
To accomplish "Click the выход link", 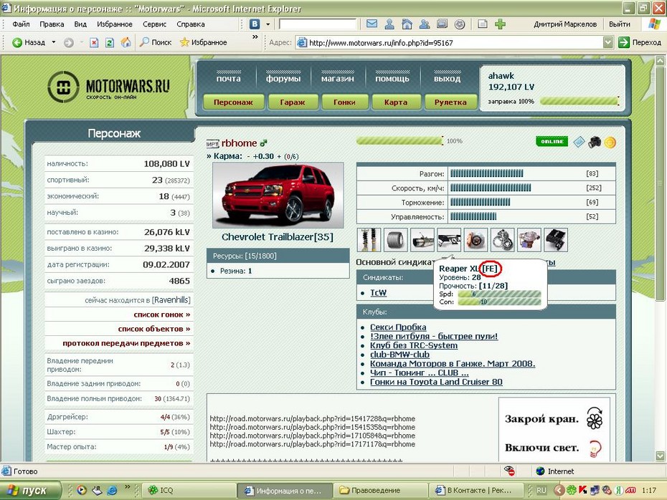I will pos(447,79).
